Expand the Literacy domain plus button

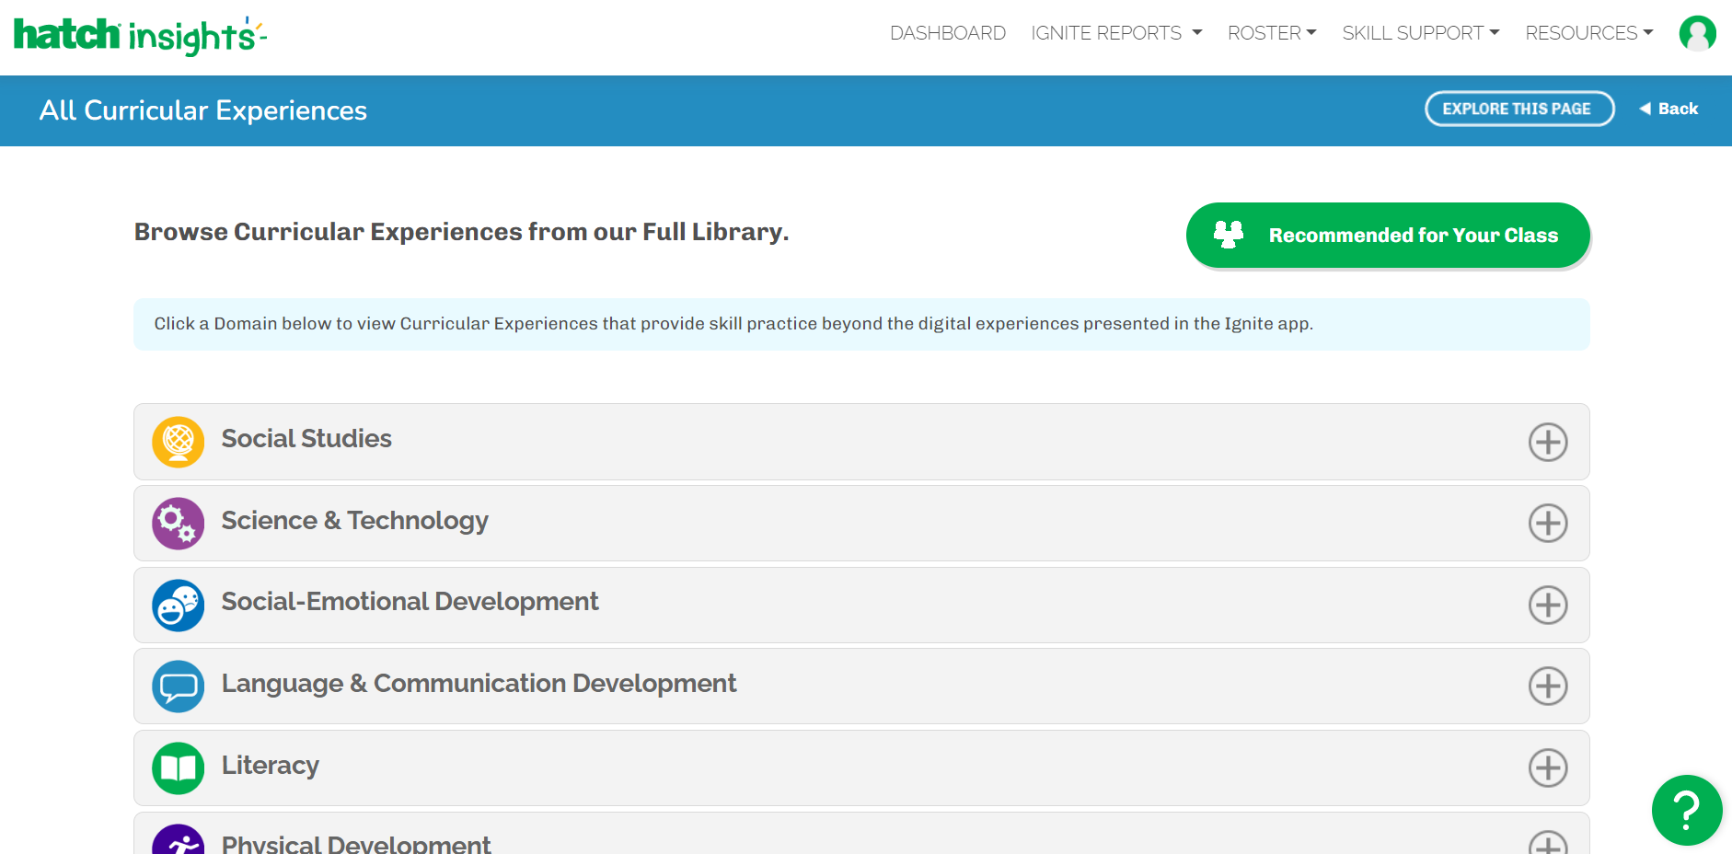pos(1548,768)
